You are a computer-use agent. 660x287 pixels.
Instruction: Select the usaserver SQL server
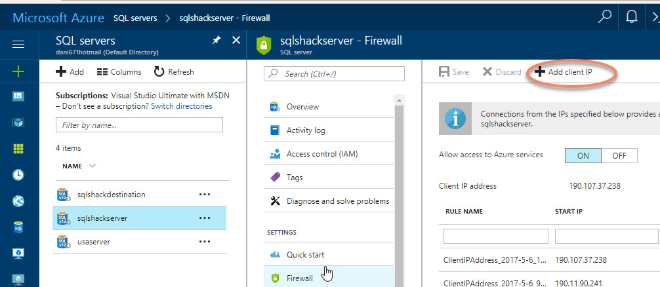(93, 242)
